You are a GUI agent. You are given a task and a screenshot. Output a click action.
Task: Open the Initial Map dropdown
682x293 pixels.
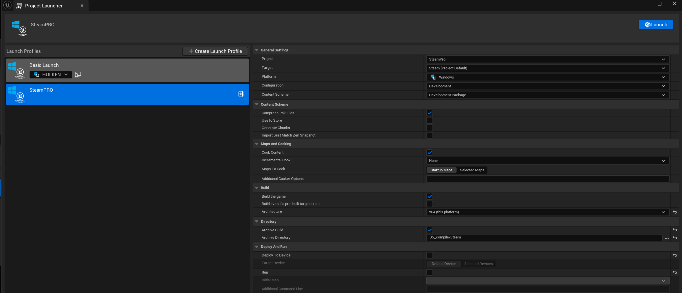click(548, 280)
